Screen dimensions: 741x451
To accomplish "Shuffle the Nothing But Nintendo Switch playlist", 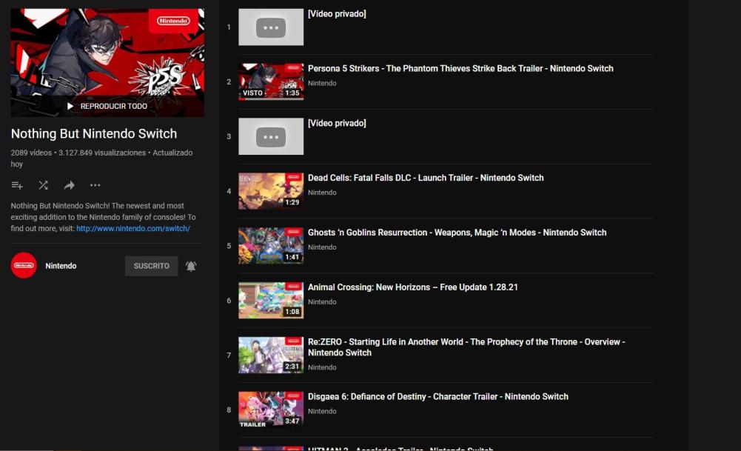I will pyautogui.click(x=43, y=185).
